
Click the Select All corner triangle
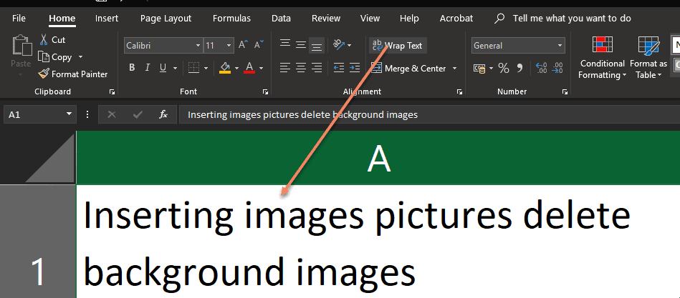[50, 157]
